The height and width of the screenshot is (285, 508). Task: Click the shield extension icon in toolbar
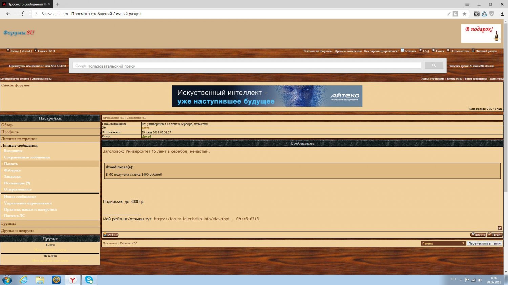coord(492,14)
